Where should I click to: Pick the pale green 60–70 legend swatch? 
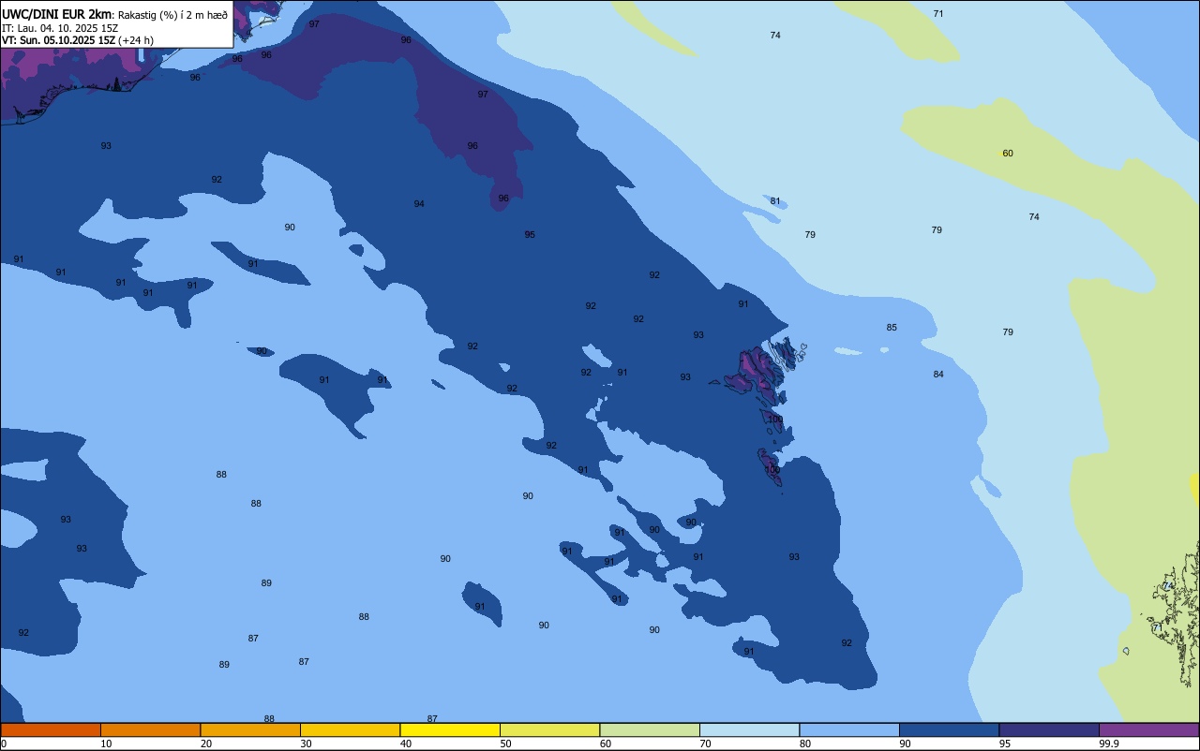pos(650,729)
